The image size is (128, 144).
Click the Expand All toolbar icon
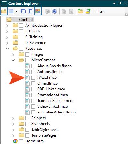(x=23, y=11)
